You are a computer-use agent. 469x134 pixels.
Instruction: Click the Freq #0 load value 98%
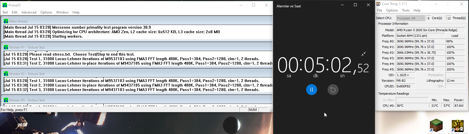pos(455,41)
